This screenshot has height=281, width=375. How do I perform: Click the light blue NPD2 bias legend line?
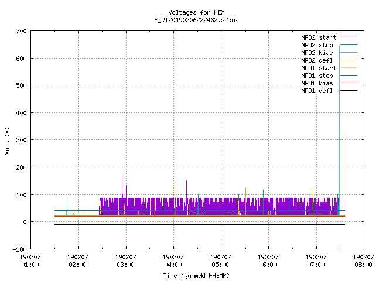coord(349,52)
